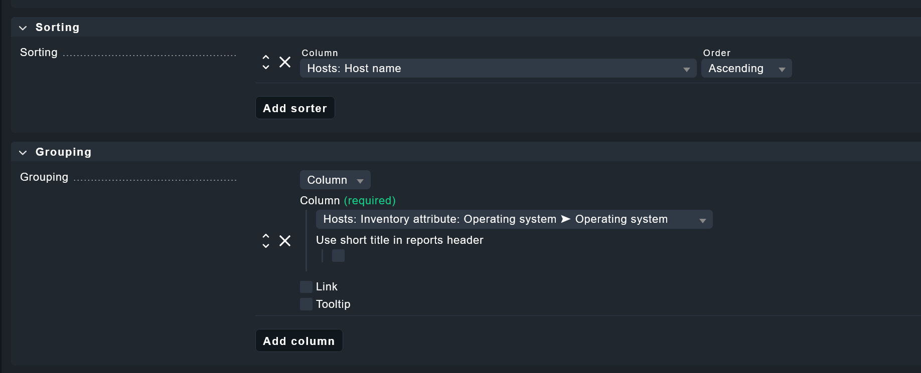
Task: Click the Use short title in reports header label
Action: [400, 240]
